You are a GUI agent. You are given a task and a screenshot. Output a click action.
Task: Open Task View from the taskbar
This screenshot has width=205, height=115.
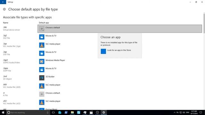pyautogui.click(x=53, y=112)
